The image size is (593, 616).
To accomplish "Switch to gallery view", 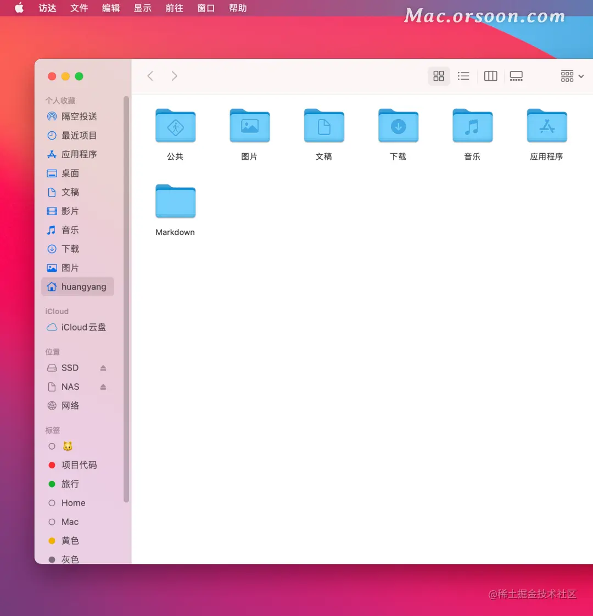I will [516, 76].
